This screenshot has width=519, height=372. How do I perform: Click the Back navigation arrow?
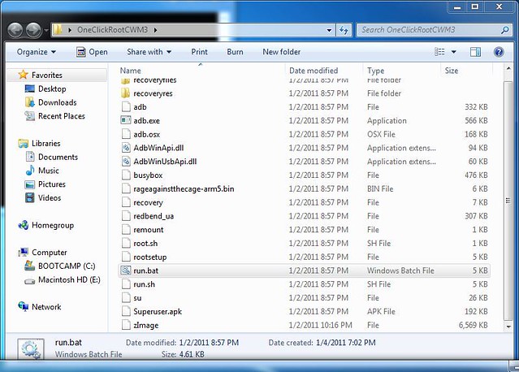click(15, 30)
